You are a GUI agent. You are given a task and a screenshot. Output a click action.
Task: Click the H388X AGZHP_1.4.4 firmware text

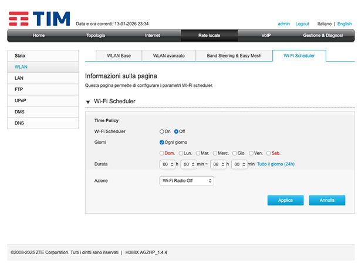pyautogui.click(x=146, y=252)
